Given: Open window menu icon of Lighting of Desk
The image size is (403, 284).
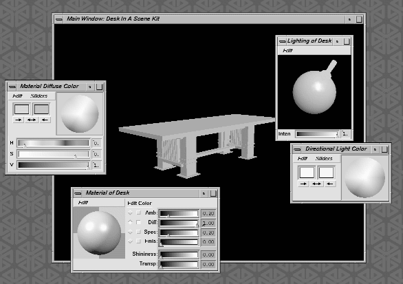Looking at the screenshot, I should (x=282, y=41).
